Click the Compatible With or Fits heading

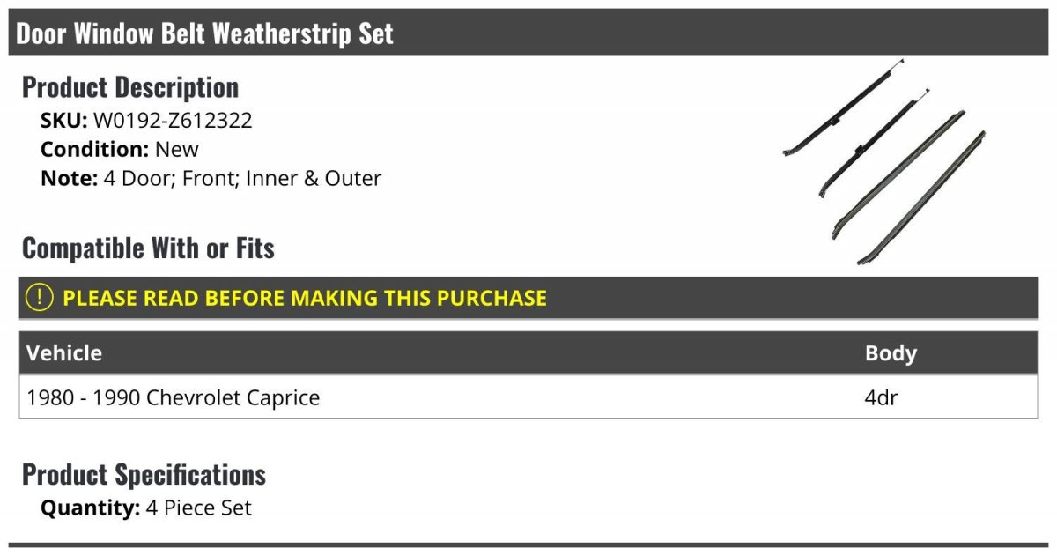coord(148,248)
